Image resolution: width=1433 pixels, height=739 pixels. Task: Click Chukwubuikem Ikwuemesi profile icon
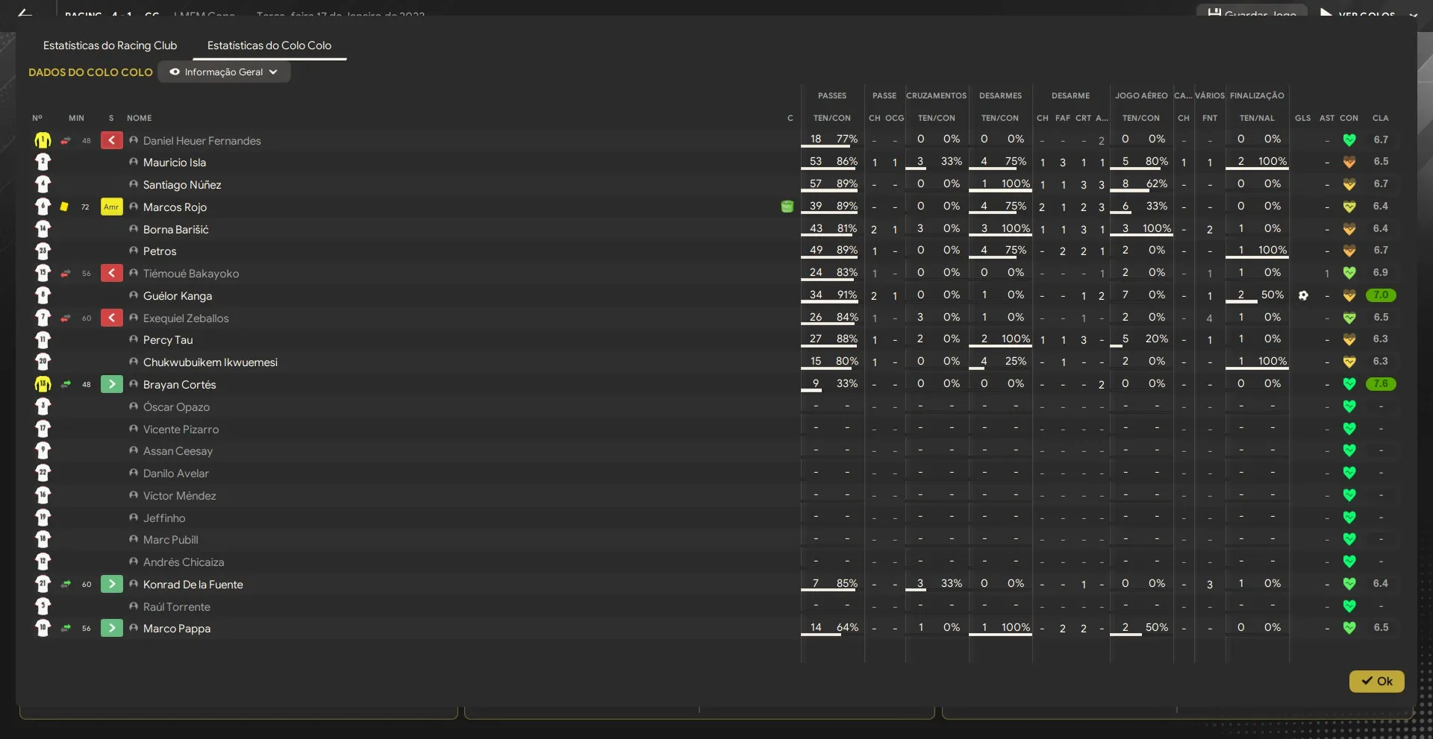point(134,362)
